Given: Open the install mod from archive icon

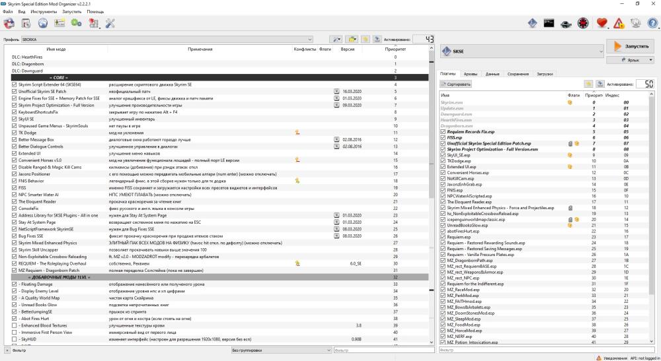Looking at the screenshot, I should (x=26, y=24).
